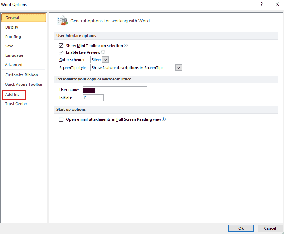This screenshot has height=234, width=284.
Task: Click into the User name field
Action: click(115, 90)
